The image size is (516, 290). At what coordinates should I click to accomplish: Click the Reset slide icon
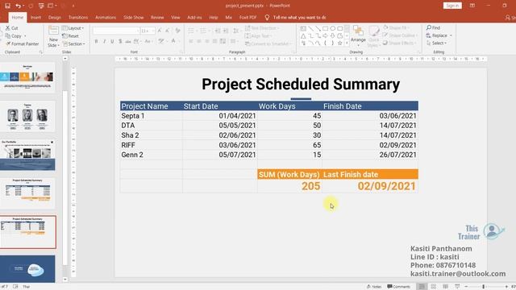64,35
